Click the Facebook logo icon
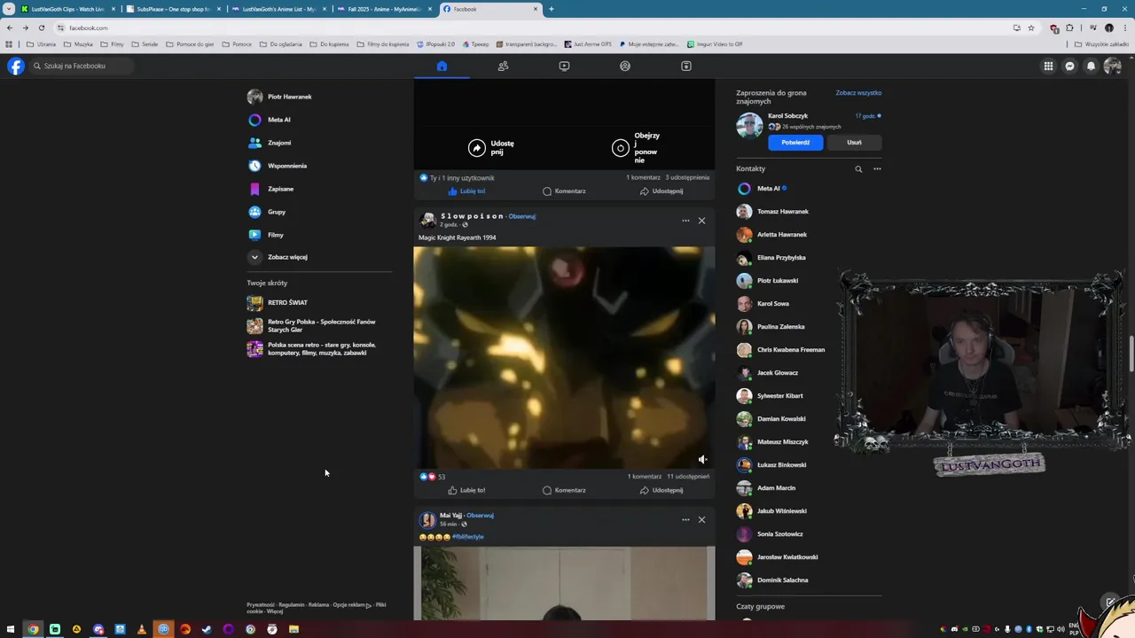Screen dimensions: 1135x638 (16, 66)
